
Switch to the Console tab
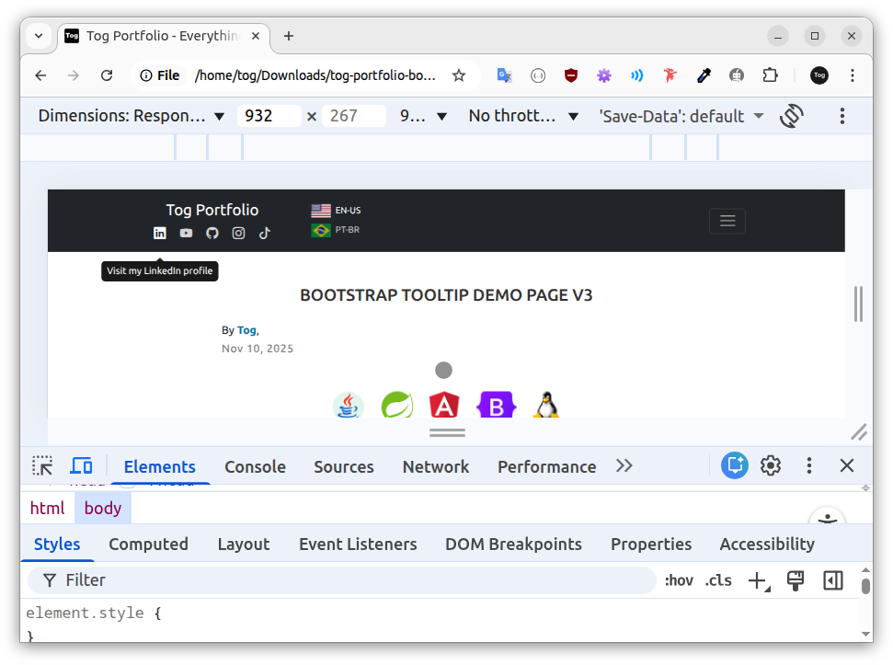255,467
